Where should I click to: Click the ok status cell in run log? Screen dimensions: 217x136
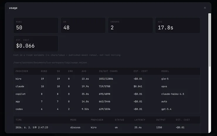[x=116, y=128]
